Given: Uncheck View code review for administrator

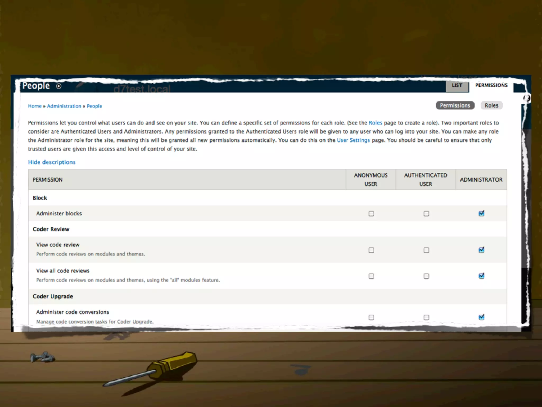Looking at the screenshot, I should point(481,250).
